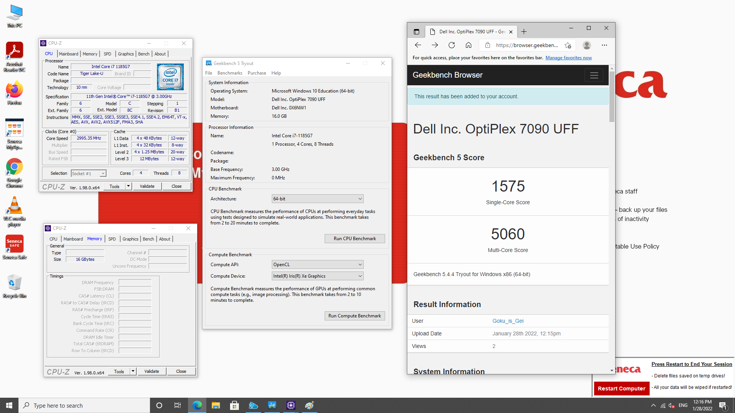Click taskbar clock showing 12:16 PM

(x=702, y=405)
